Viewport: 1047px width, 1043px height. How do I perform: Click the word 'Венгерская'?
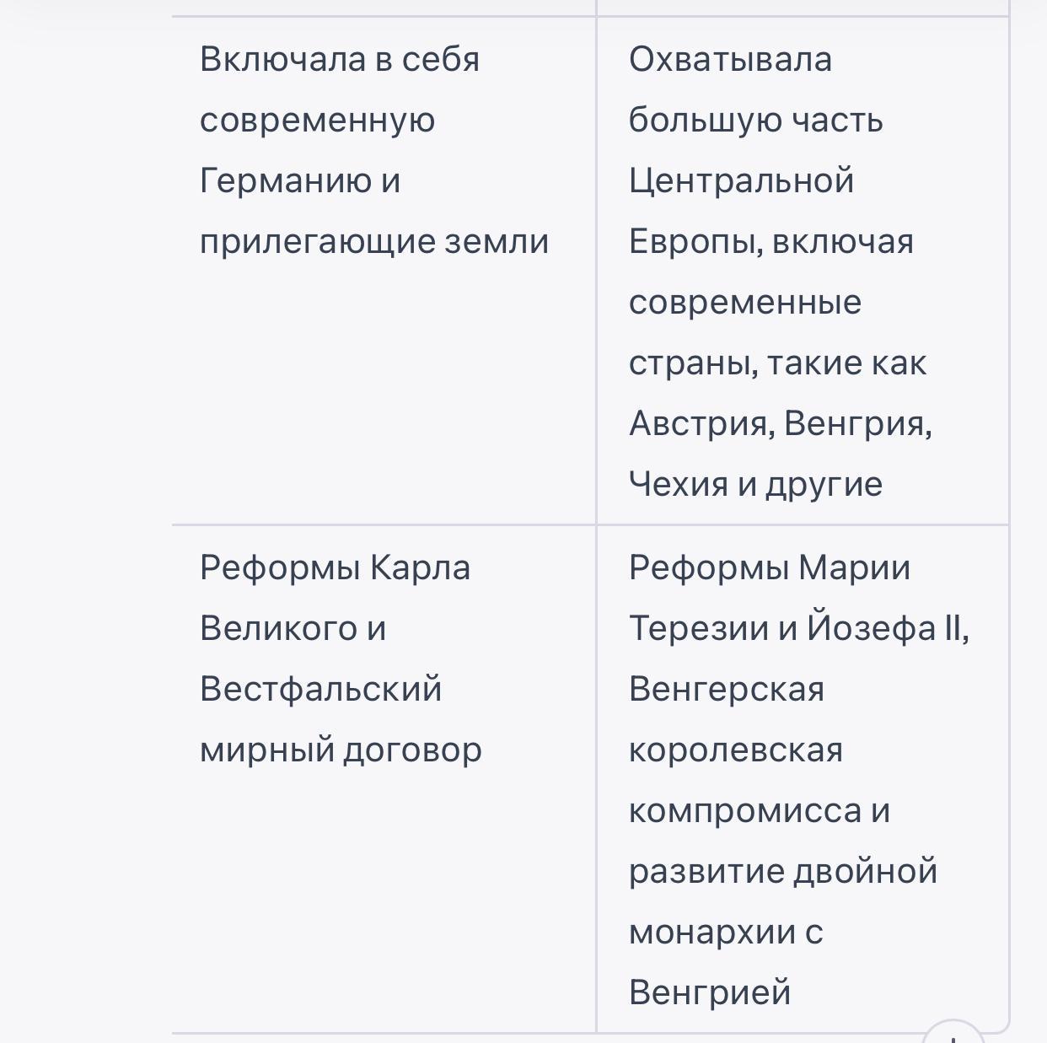(x=726, y=689)
